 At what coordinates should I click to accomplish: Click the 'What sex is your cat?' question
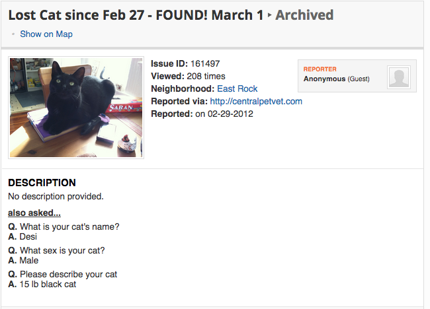pyautogui.click(x=62, y=250)
